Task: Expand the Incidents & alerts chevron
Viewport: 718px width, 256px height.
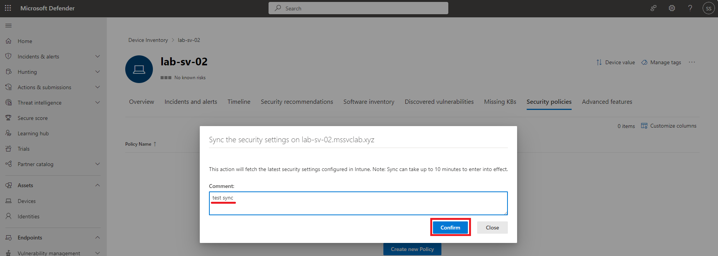Action: tap(98, 57)
